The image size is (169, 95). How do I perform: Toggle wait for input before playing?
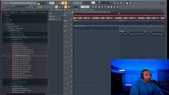coord(59,3)
